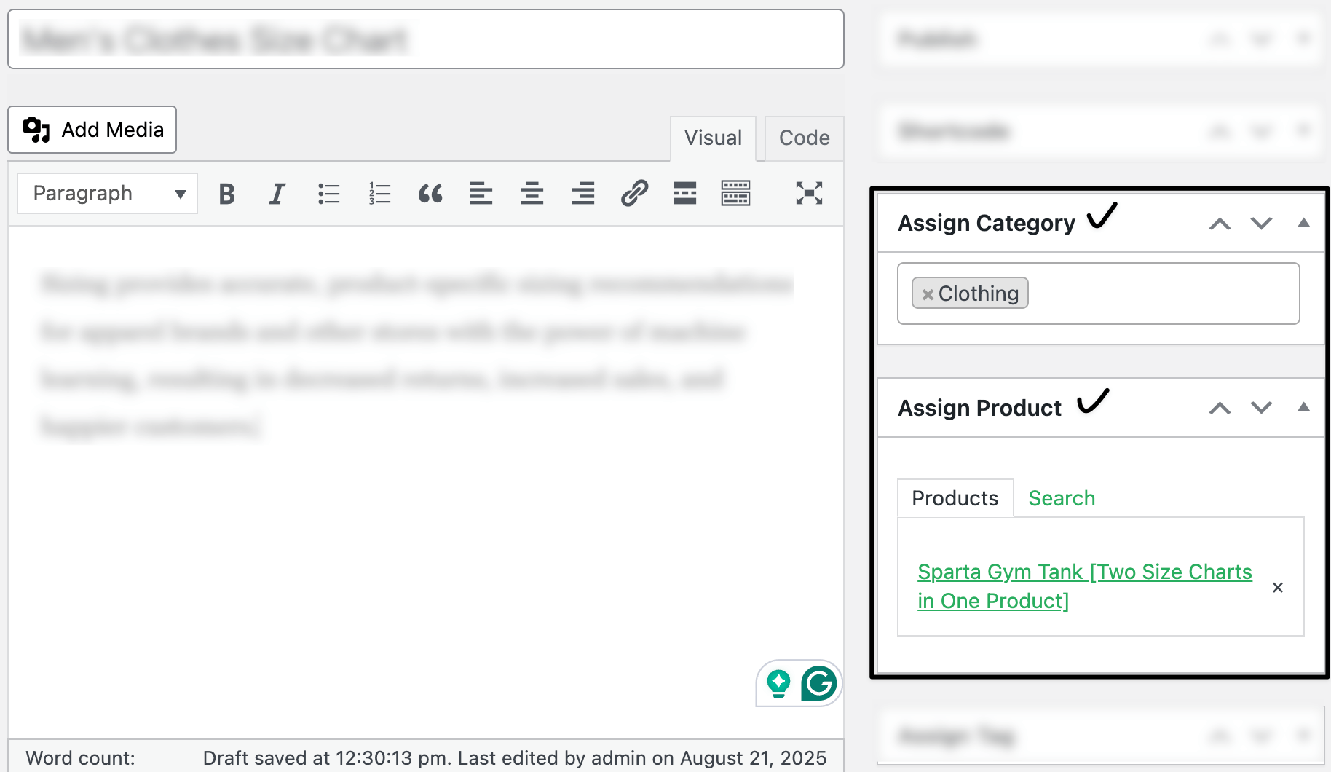
Task: Open the Grammarly icon in the editor
Action: [818, 683]
